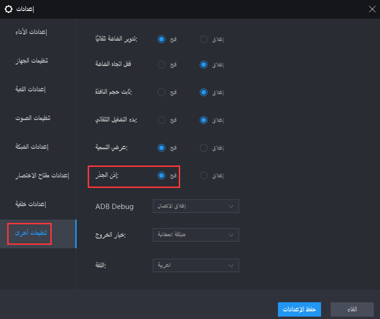Open تنظيمات الجهاز device settings tab

tap(32, 60)
